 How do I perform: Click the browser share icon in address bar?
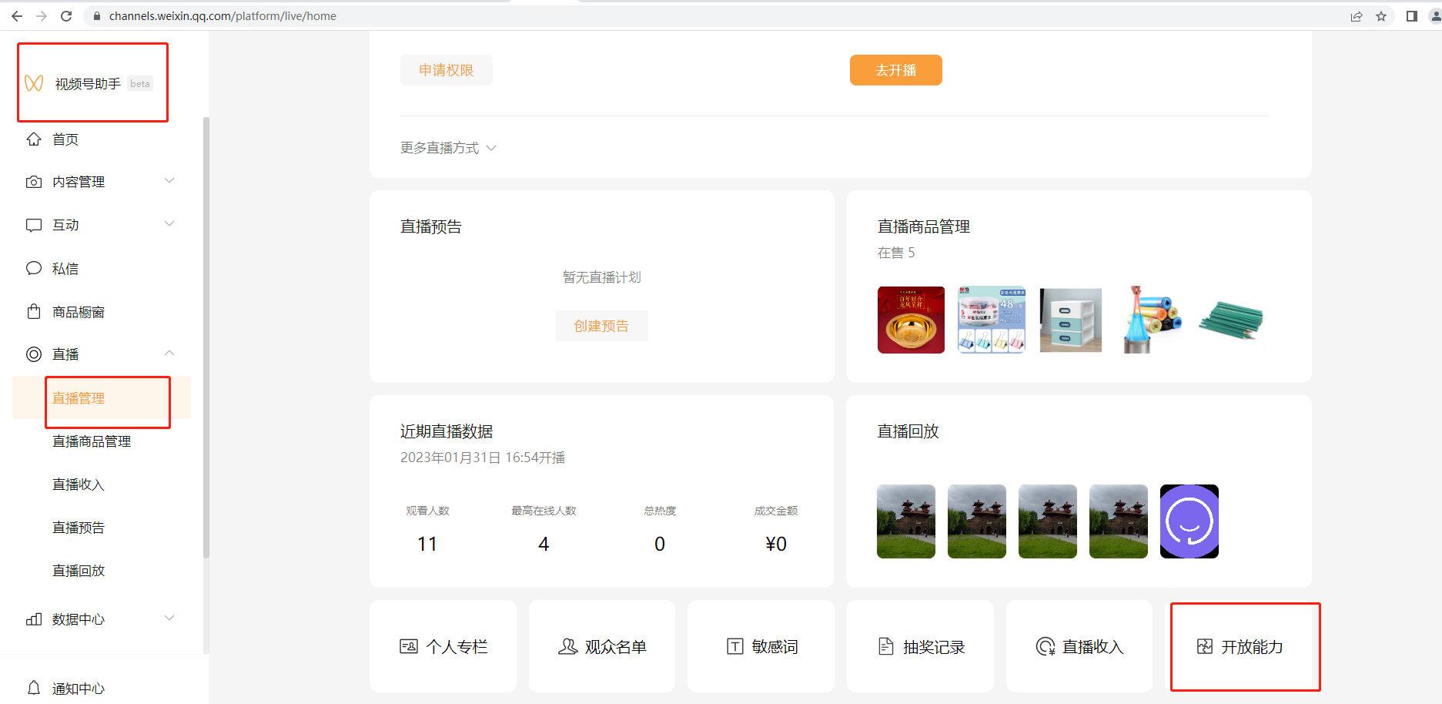tap(1357, 16)
